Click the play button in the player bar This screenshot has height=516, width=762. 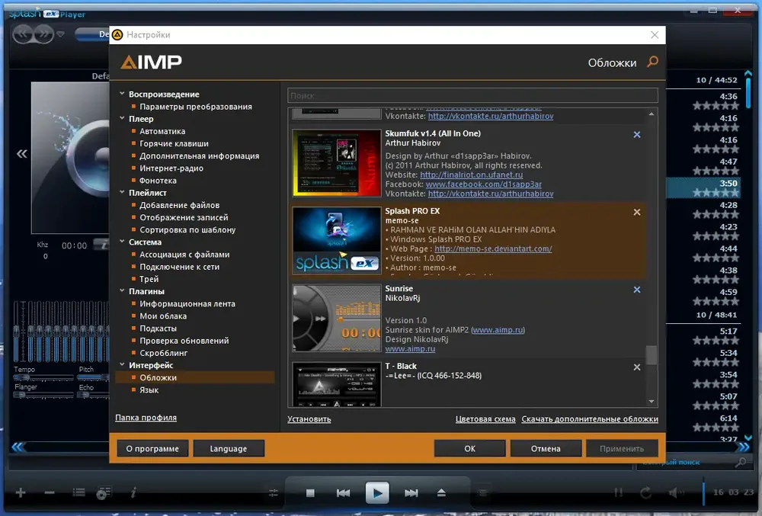click(x=377, y=492)
